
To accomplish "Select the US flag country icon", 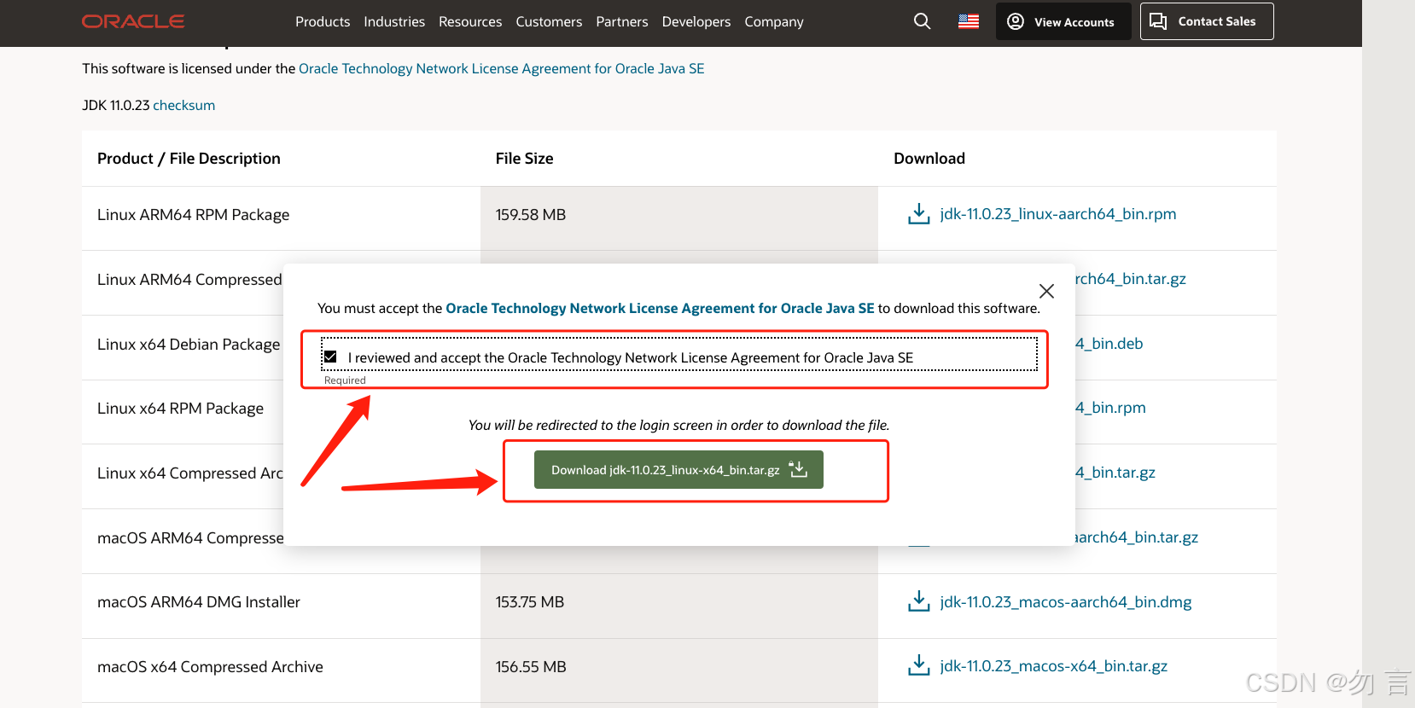I will [x=969, y=21].
